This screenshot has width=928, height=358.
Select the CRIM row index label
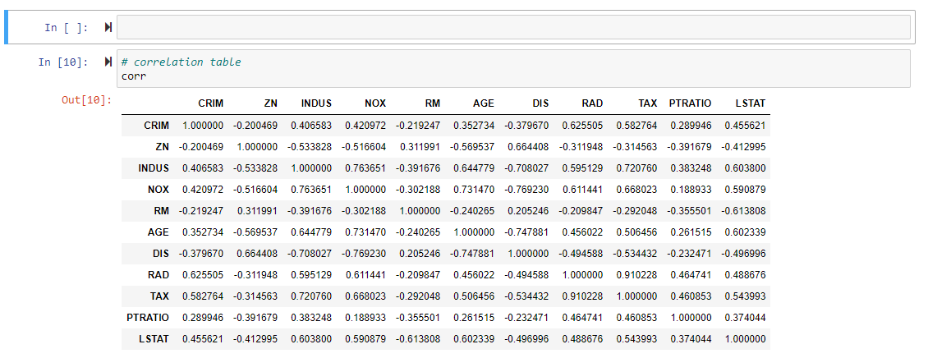(156, 126)
